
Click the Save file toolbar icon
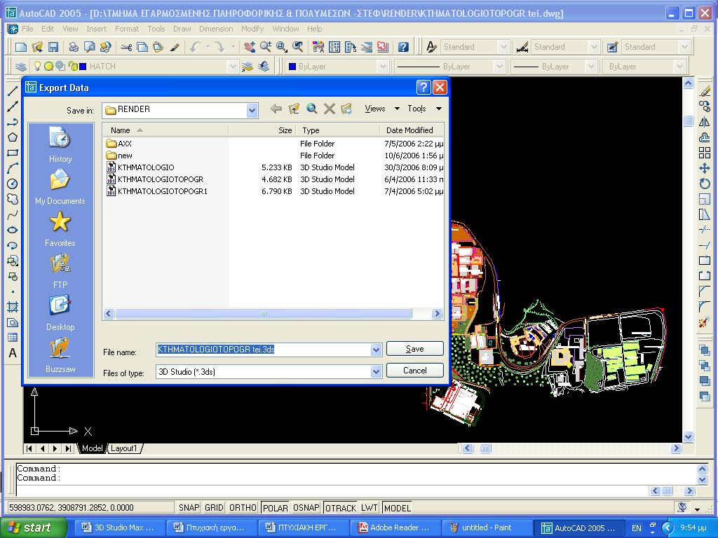tap(53, 47)
